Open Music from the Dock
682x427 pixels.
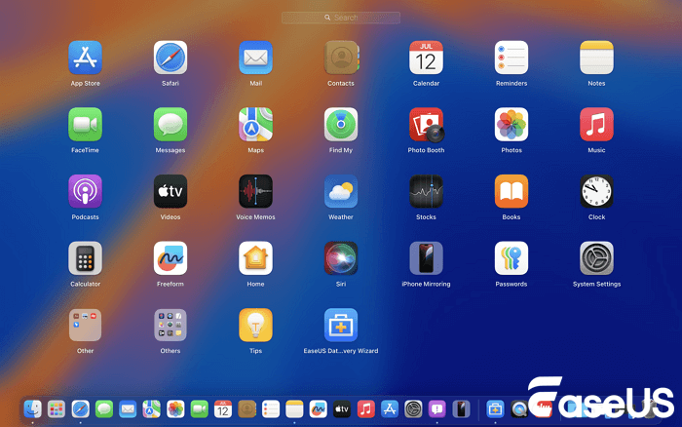[x=365, y=409]
